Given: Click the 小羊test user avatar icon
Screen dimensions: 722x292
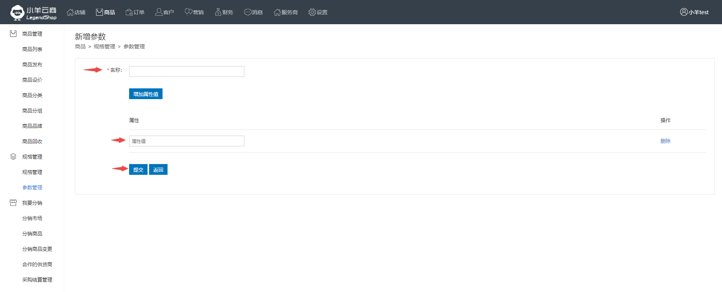Looking at the screenshot, I should (684, 12).
